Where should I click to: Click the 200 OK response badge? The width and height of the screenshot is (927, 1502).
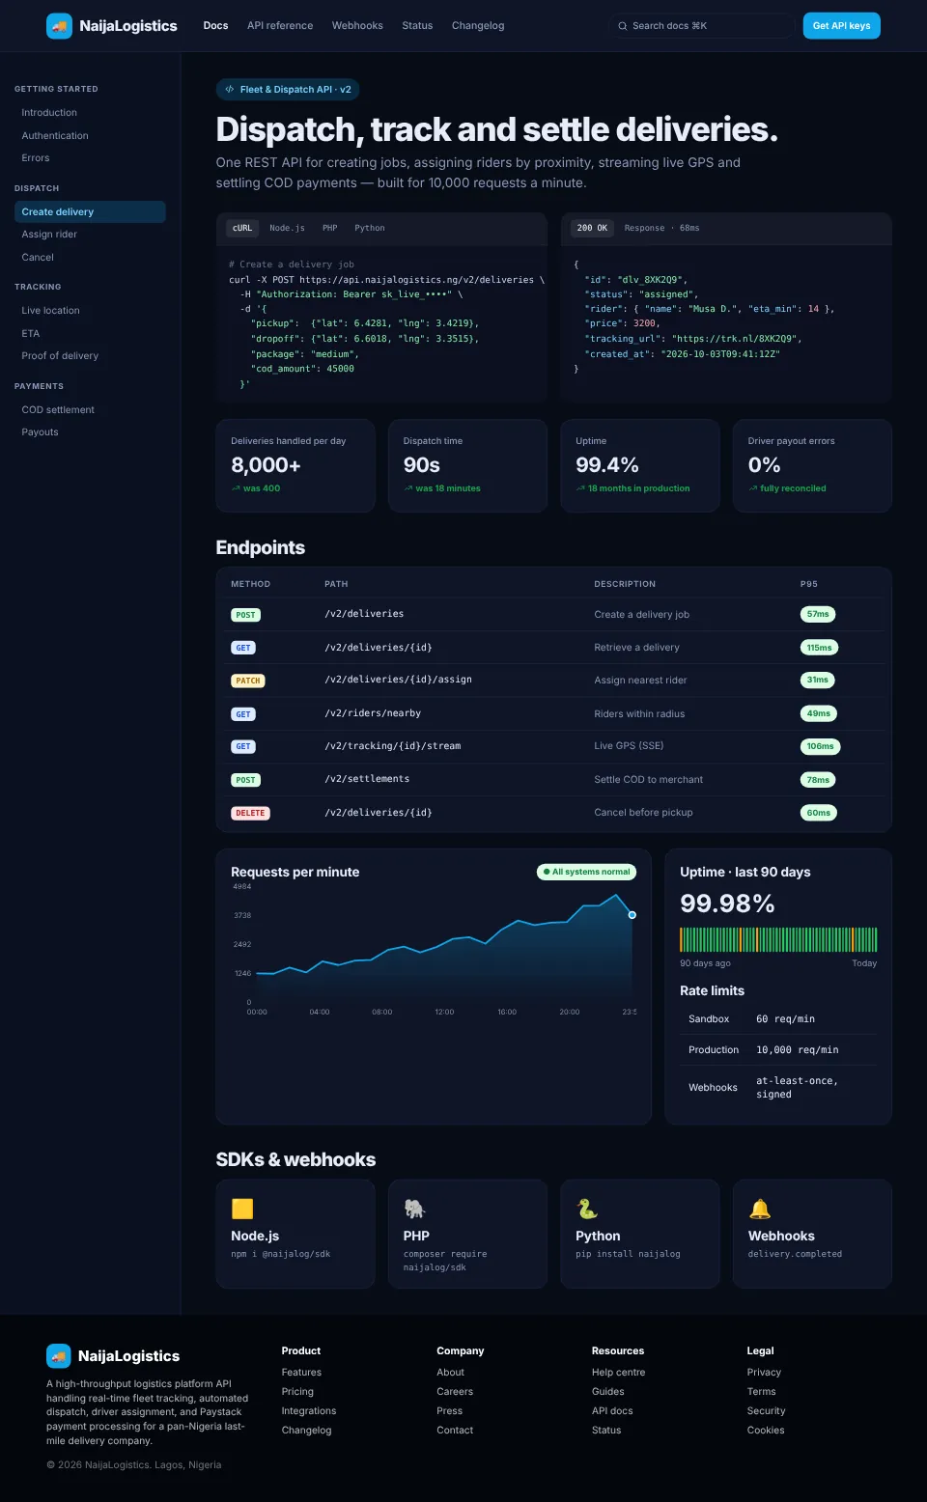coord(593,228)
